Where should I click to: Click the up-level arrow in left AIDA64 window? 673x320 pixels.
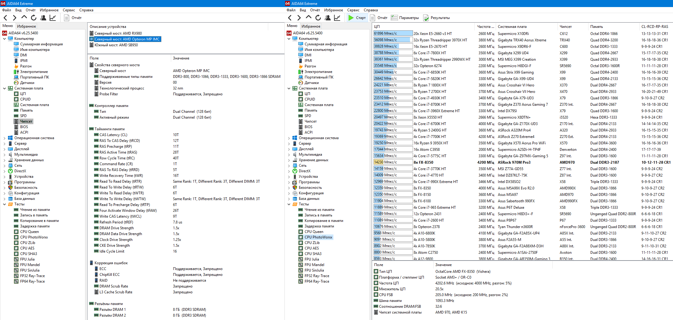[x=24, y=18]
